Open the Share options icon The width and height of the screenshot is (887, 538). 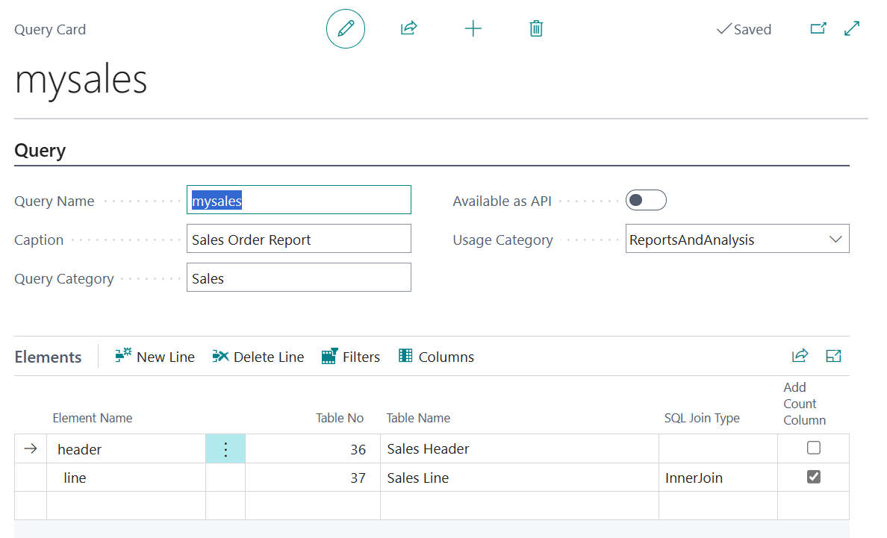[x=408, y=28]
